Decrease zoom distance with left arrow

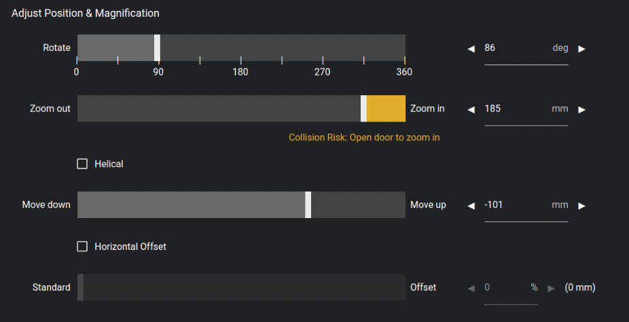point(471,109)
